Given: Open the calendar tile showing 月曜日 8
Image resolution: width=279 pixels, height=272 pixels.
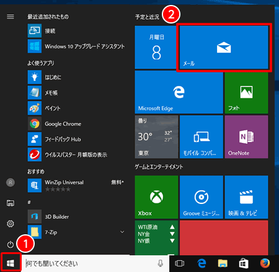Looking at the screenshot, I should click(x=156, y=47).
